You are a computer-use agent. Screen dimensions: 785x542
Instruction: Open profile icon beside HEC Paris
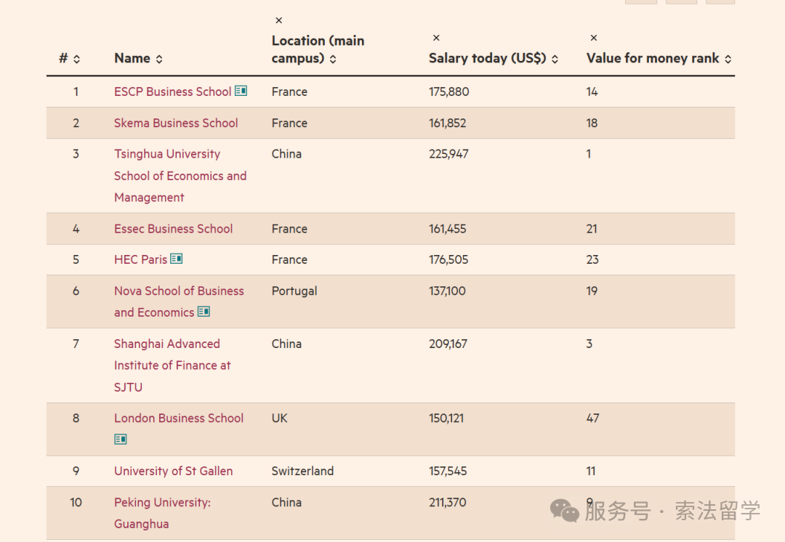[x=176, y=258]
